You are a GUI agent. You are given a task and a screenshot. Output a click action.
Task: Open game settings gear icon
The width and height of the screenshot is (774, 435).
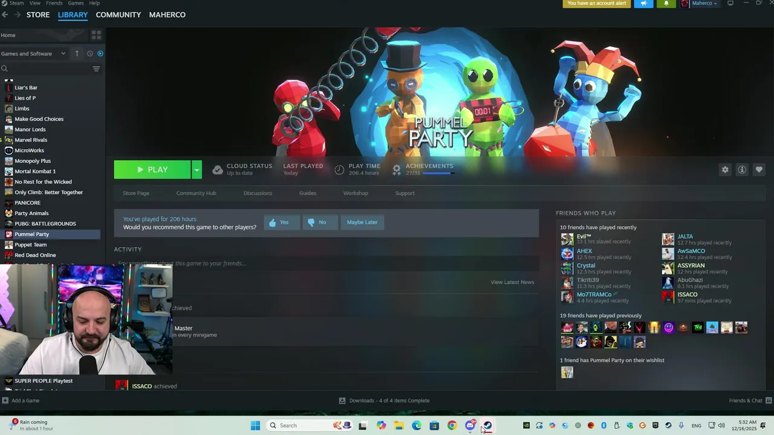725,170
